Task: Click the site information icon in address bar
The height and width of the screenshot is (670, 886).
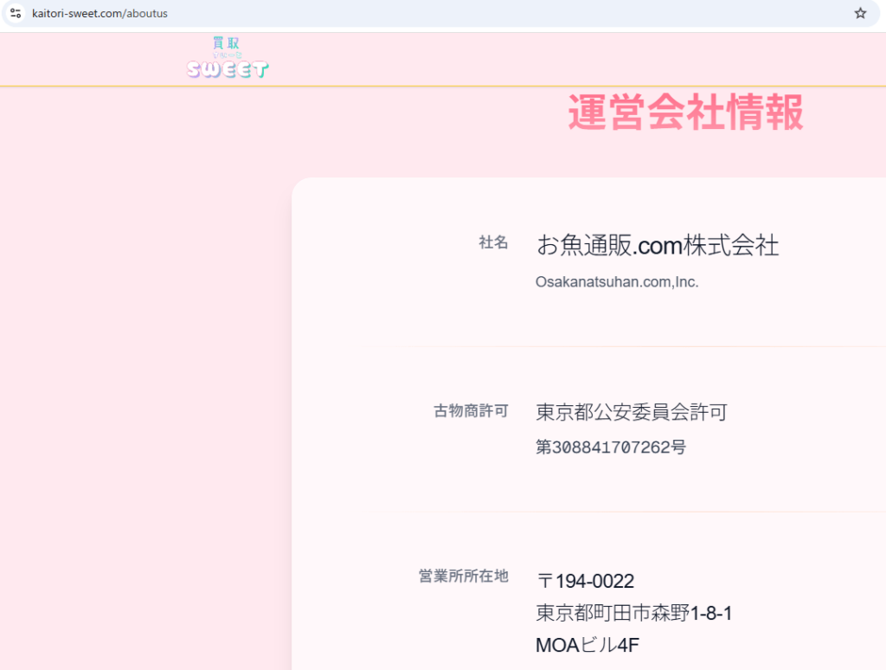Action: click(16, 13)
